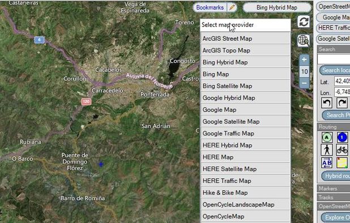Select Google Traffic Map entry
The width and height of the screenshot is (350, 223).
(245, 133)
